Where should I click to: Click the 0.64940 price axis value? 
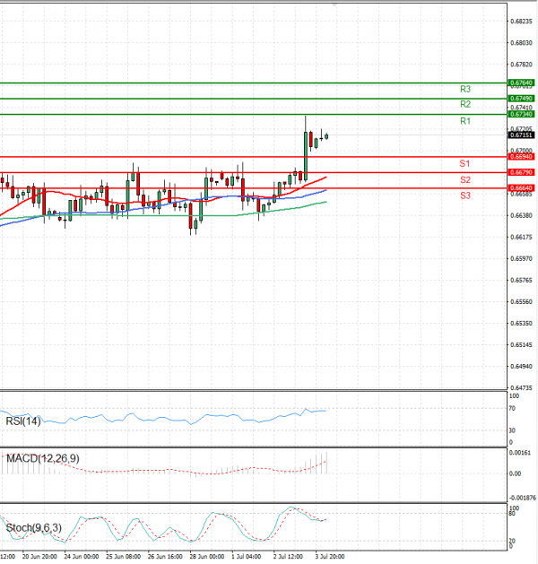click(x=522, y=367)
